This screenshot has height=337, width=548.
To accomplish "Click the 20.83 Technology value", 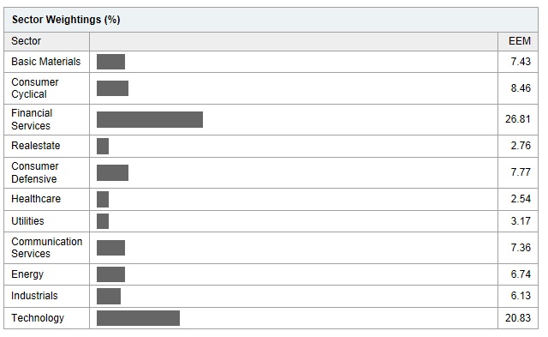I will pyautogui.click(x=517, y=318).
